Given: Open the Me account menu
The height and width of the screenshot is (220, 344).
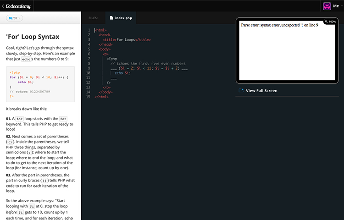Looking at the screenshot, I should (x=336, y=6).
